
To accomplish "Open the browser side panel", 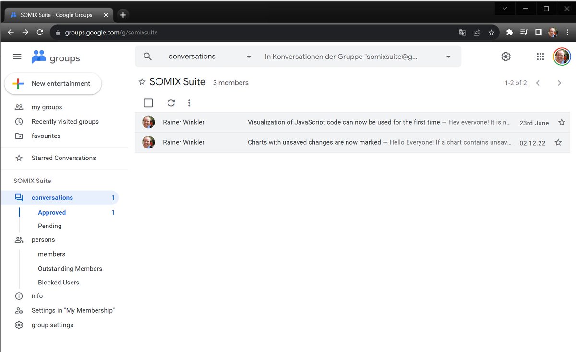I will tap(539, 33).
